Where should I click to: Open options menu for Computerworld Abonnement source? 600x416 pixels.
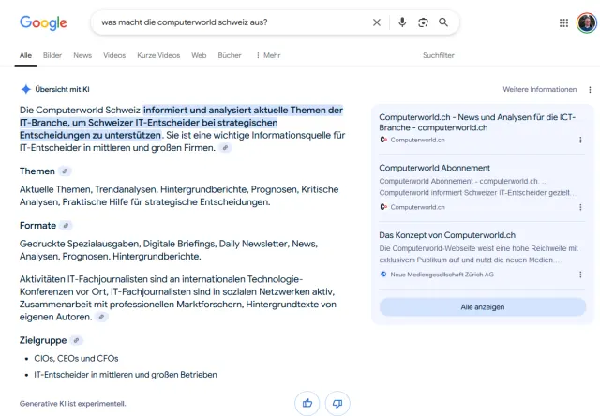point(580,207)
